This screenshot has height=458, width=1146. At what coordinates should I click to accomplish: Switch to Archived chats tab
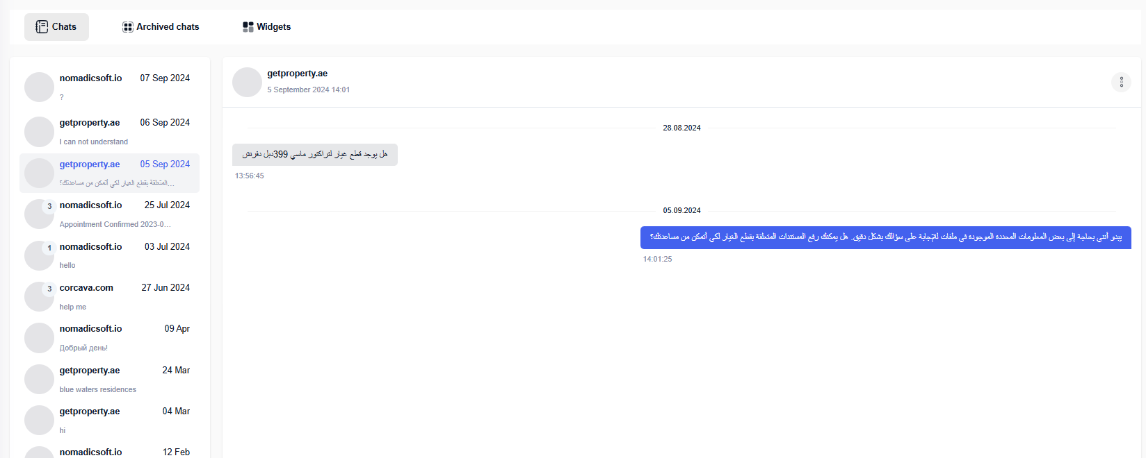pos(161,27)
